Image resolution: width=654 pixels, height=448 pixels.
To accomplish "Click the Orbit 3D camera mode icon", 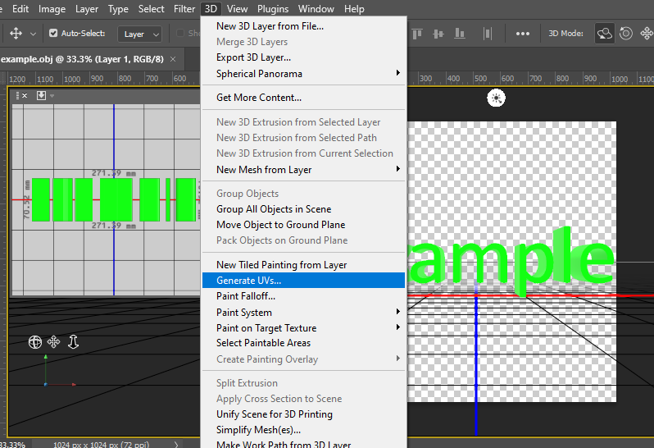I will [604, 34].
